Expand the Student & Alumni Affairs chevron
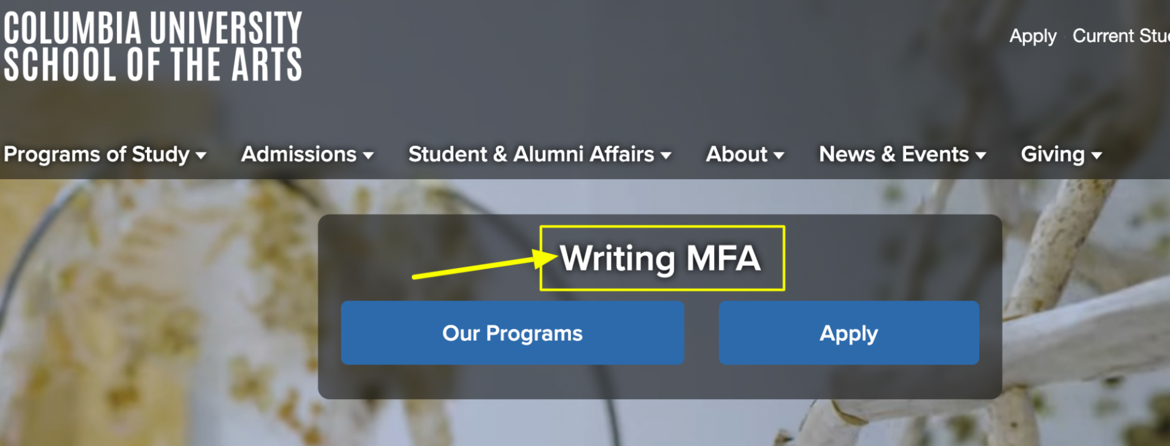Image resolution: width=1170 pixels, height=446 pixels. point(667,156)
